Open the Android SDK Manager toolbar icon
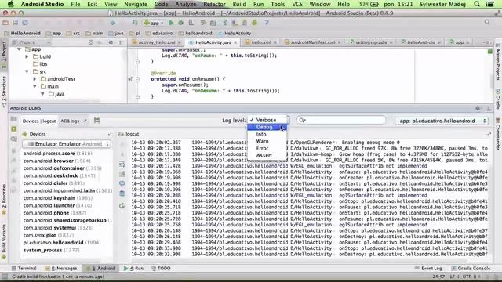Screen dimensions: 502x282 click(244, 23)
